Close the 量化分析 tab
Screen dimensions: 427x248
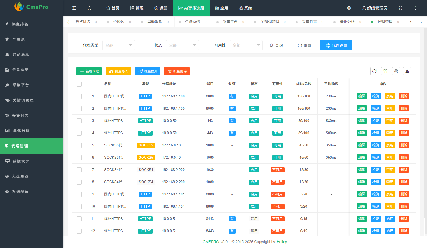pyautogui.click(x=360, y=22)
